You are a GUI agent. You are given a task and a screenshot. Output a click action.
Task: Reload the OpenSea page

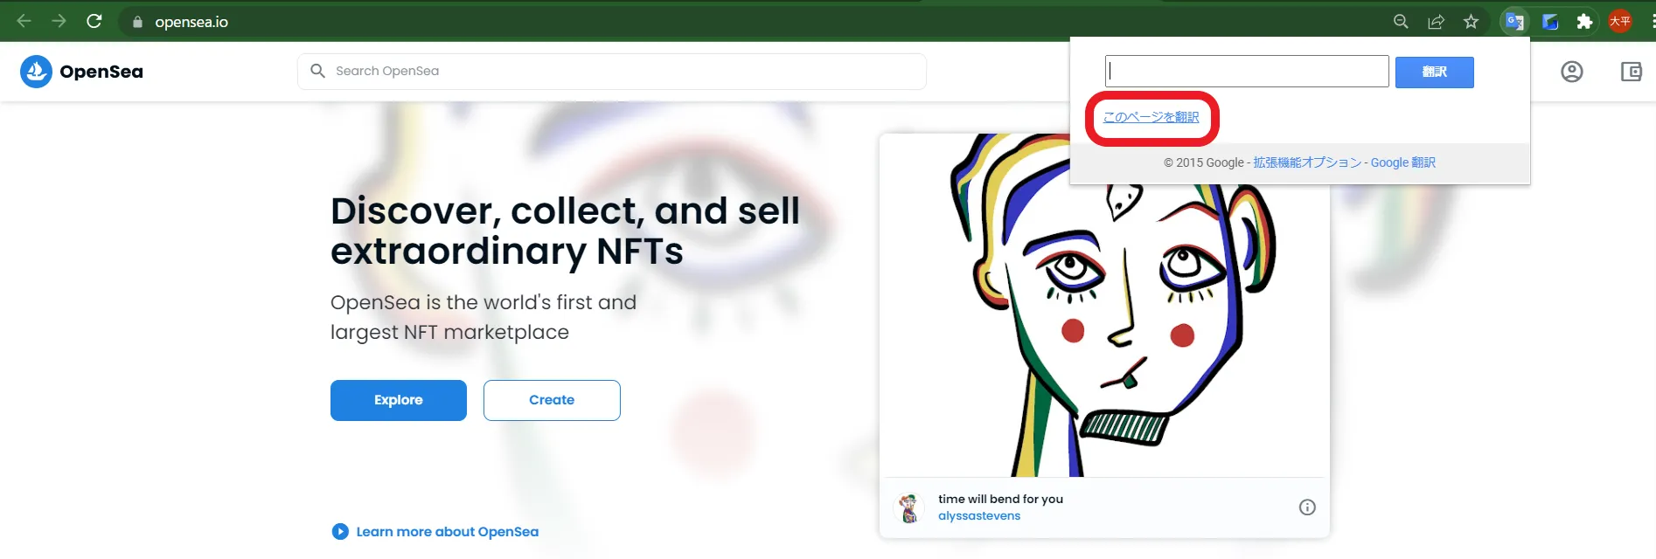[94, 21]
